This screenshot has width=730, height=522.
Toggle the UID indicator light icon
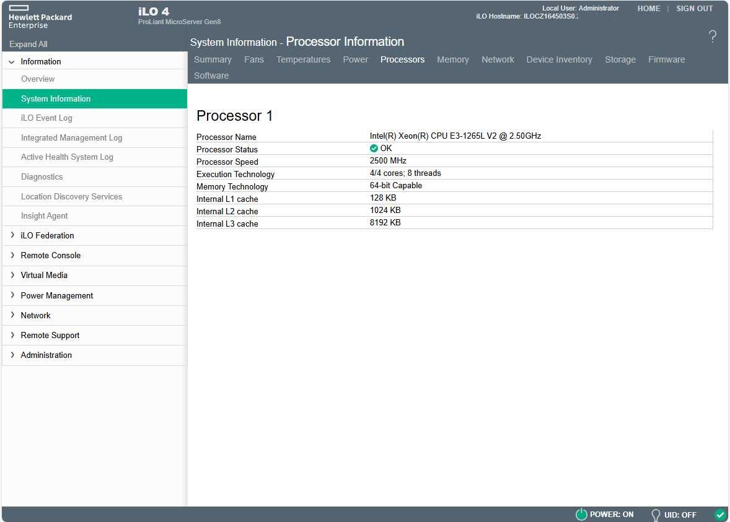(x=656, y=515)
